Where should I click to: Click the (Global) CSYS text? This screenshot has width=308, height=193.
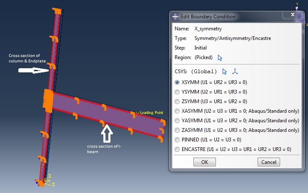point(204,72)
